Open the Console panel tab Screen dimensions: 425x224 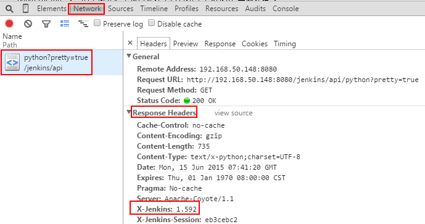(x=286, y=9)
